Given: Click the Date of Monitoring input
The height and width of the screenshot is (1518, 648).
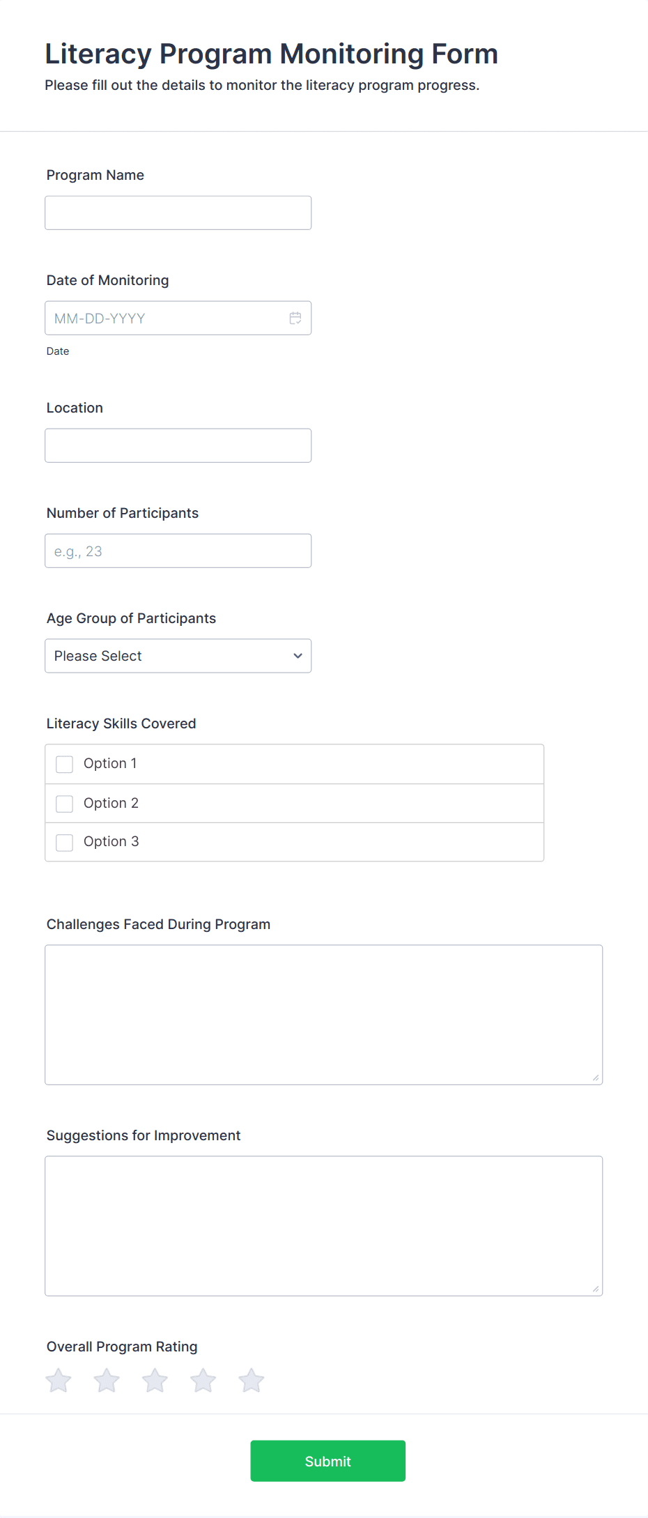Looking at the screenshot, I should click(x=164, y=319).
